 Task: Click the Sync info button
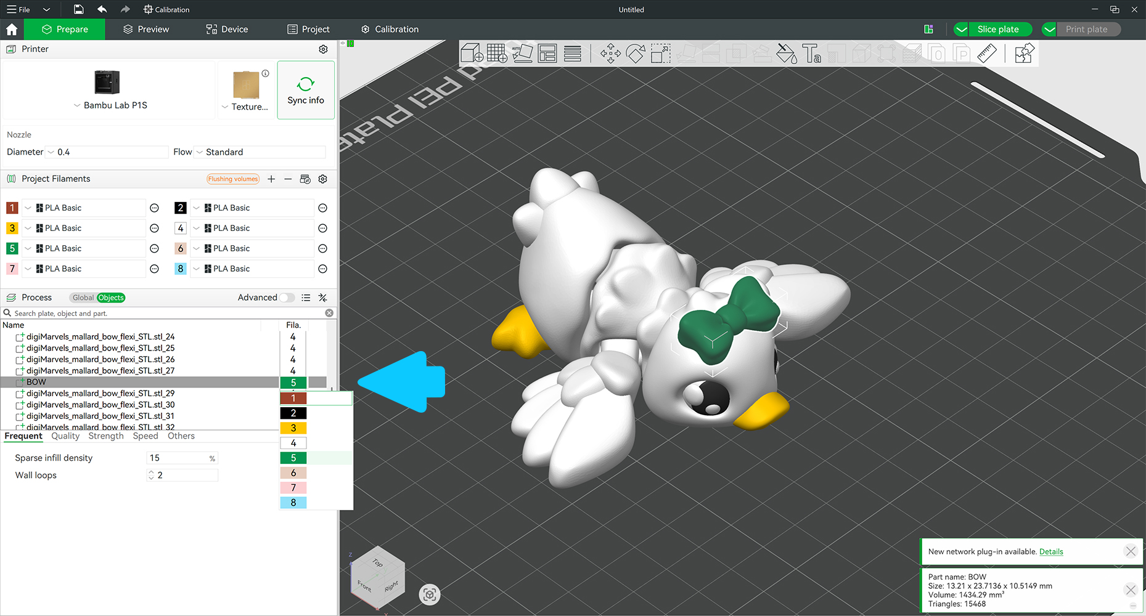point(306,90)
